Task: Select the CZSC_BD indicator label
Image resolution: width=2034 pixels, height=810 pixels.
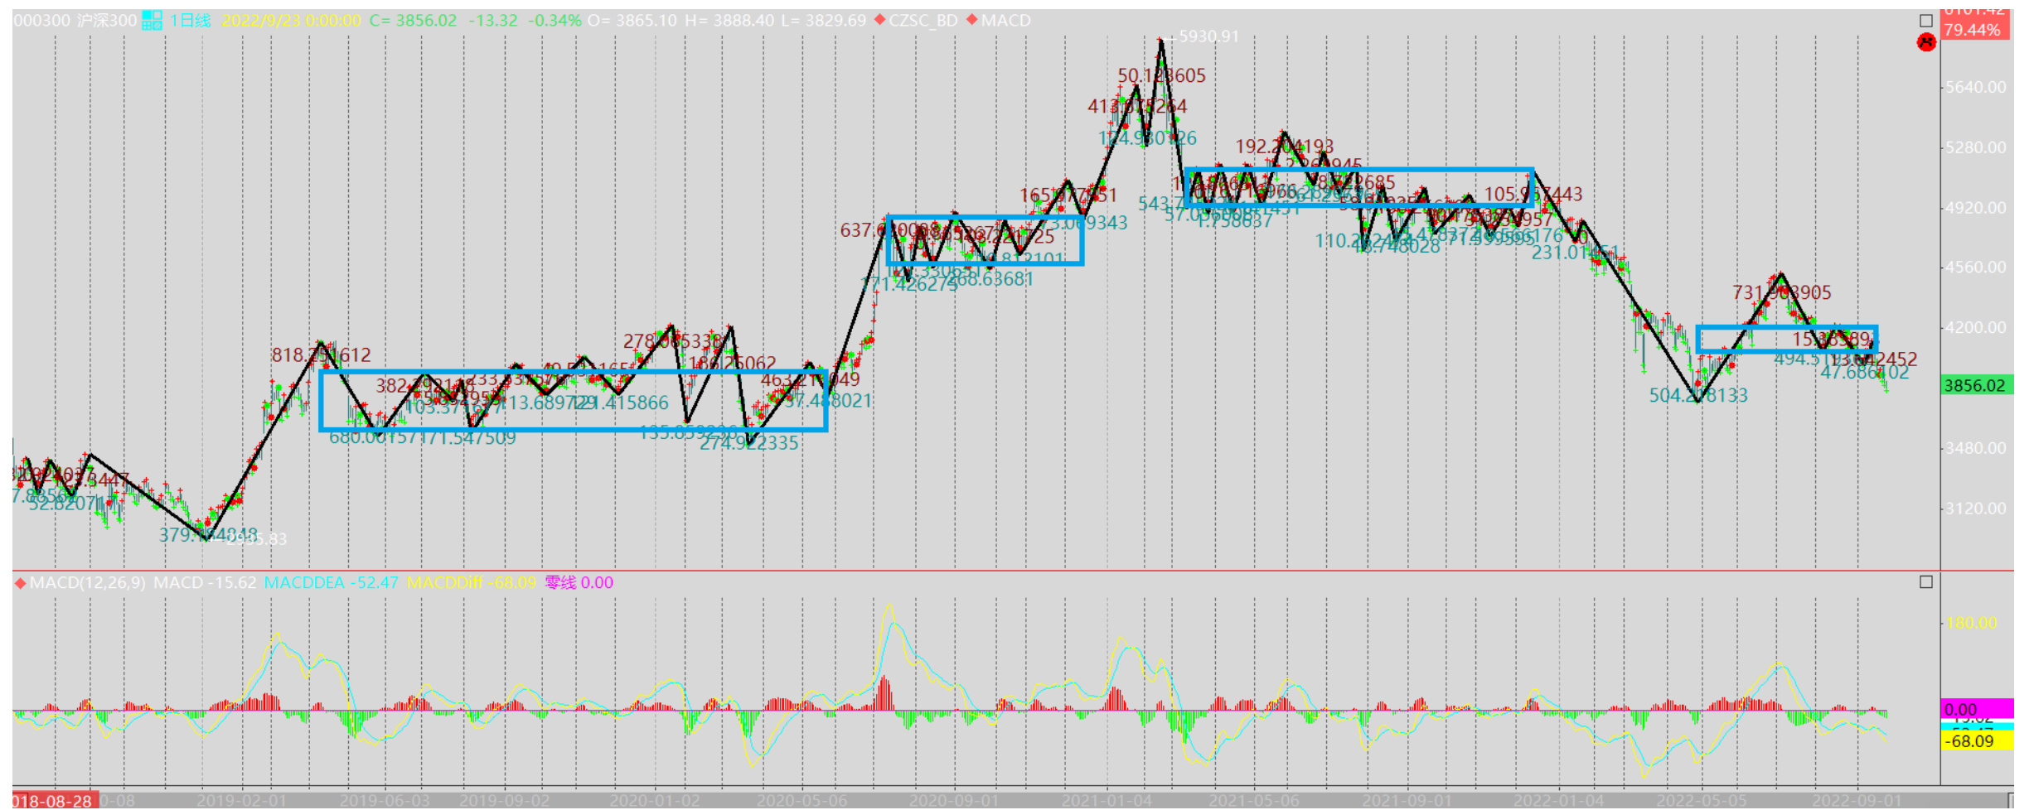Action: (923, 21)
